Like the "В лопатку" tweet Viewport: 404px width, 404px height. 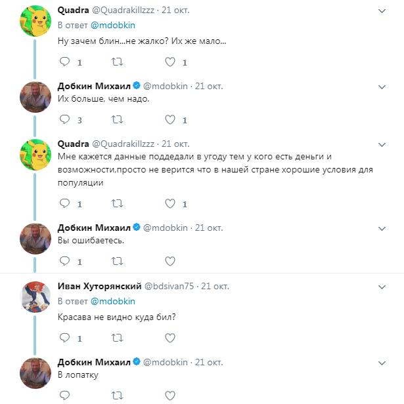[170, 395]
